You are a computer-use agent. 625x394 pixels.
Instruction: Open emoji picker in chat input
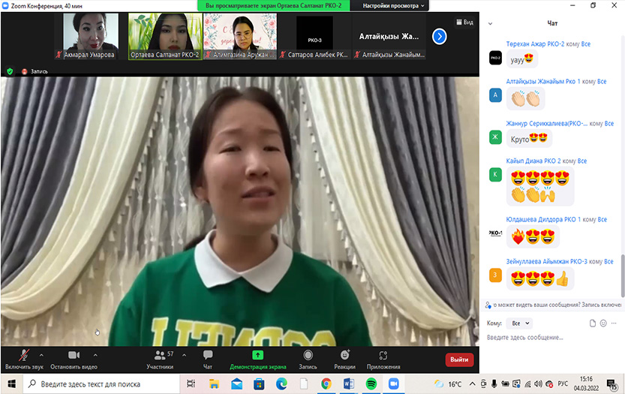click(602, 323)
